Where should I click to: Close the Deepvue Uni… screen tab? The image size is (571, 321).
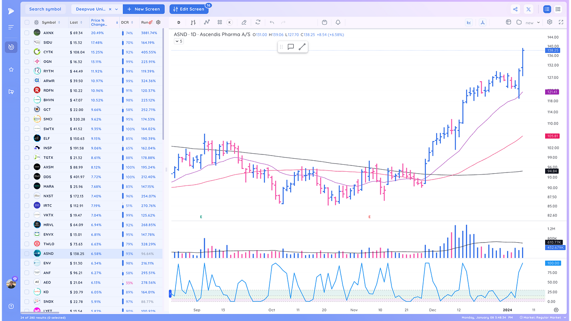coord(110,9)
